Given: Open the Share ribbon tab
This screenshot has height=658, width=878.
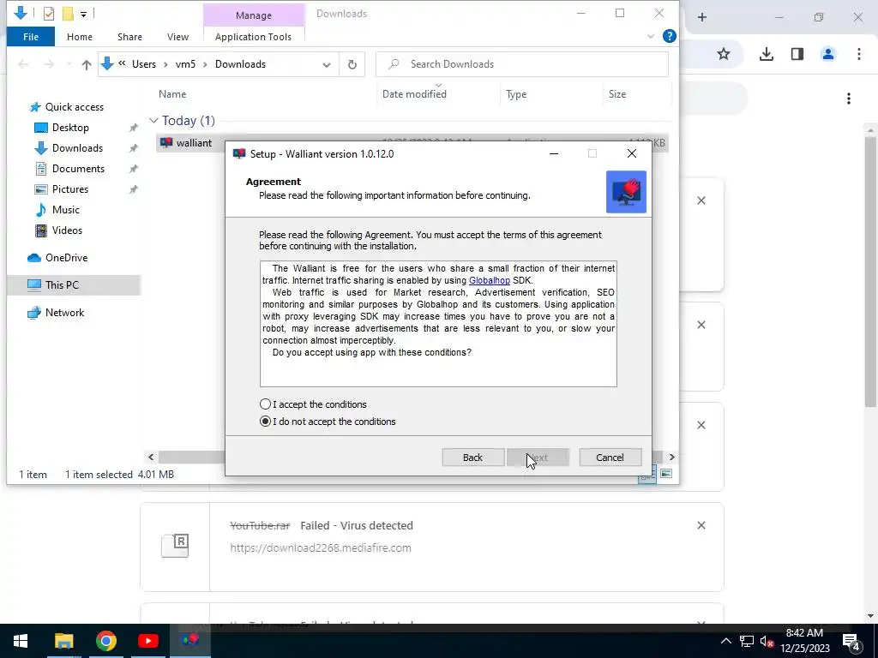Looking at the screenshot, I should [129, 37].
